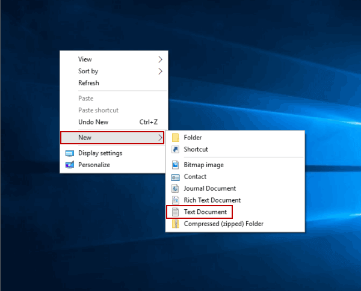Click the Display settings monitor icon
361x291 pixels.
tap(70, 153)
